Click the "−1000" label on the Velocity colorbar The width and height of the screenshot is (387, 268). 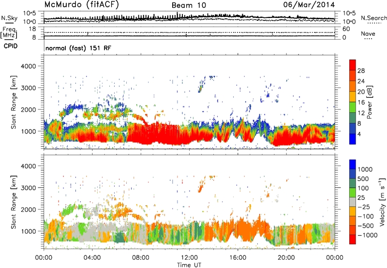tap(367, 235)
